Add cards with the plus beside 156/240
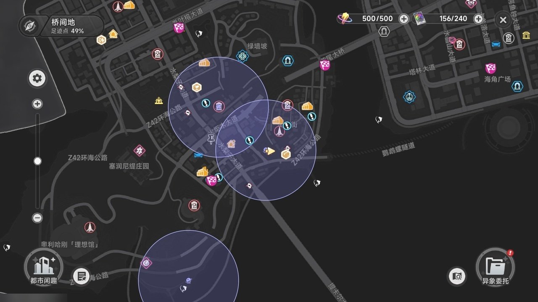Screen dimensions: 538x302 coord(478,18)
